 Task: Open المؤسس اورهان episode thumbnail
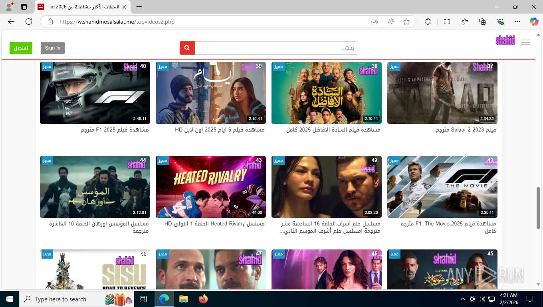(95, 187)
